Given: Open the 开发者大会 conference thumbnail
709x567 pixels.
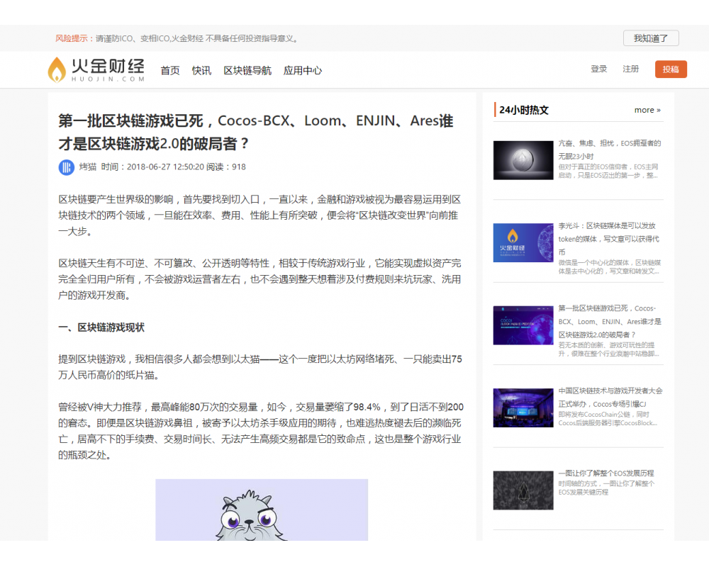Looking at the screenshot, I should [x=523, y=408].
